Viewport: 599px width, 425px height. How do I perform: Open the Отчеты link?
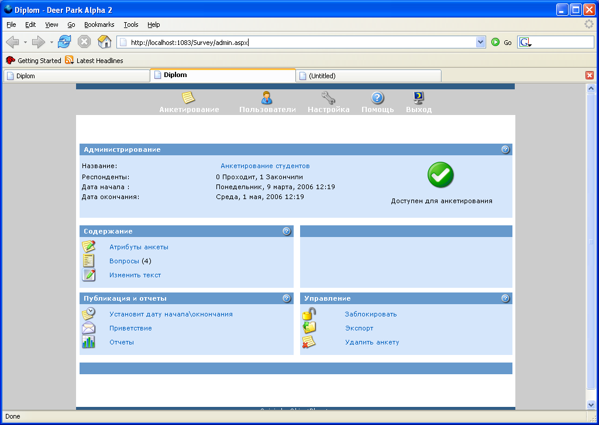pyautogui.click(x=122, y=342)
